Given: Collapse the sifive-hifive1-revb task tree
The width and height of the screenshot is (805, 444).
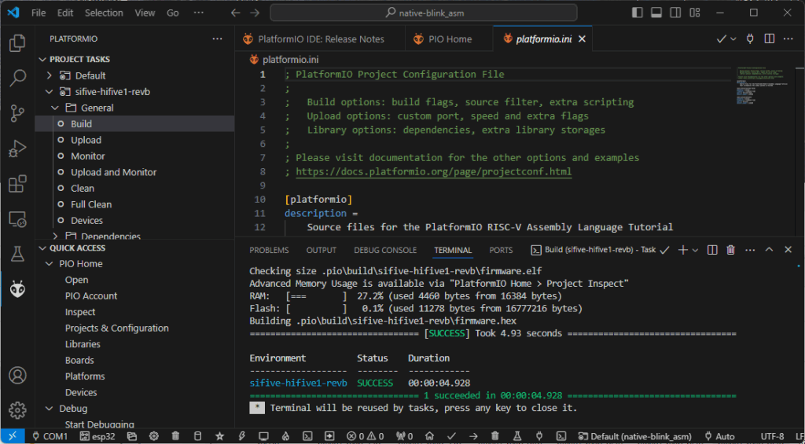Looking at the screenshot, I should (50, 92).
